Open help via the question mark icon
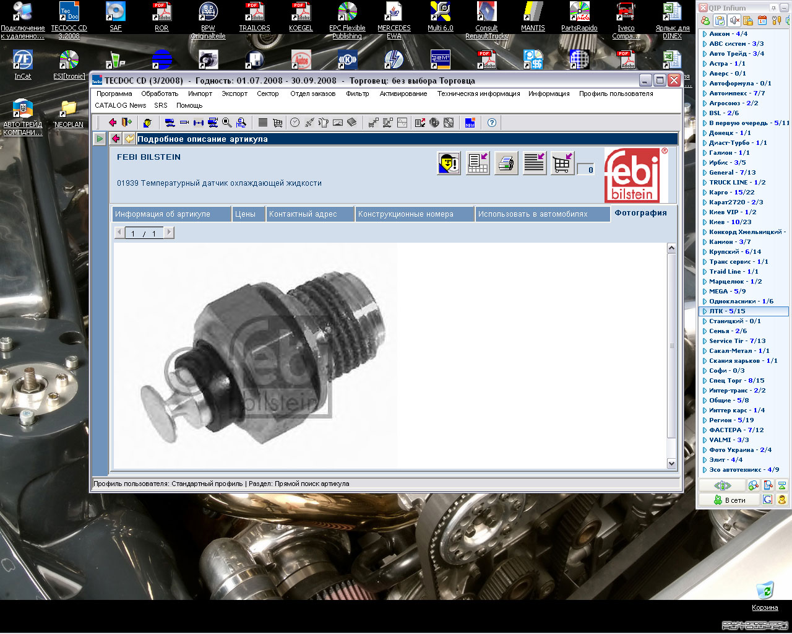The height and width of the screenshot is (634, 792). pyautogui.click(x=492, y=123)
